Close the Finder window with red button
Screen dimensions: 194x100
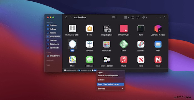48,17
